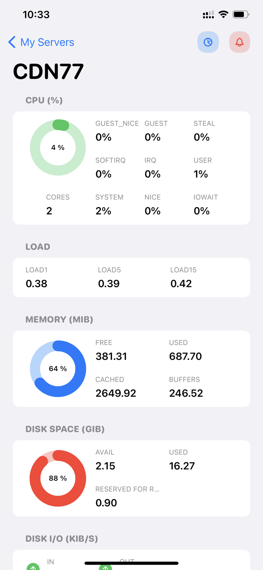
Task: Expand the Disk I/O section
Action: (x=61, y=538)
